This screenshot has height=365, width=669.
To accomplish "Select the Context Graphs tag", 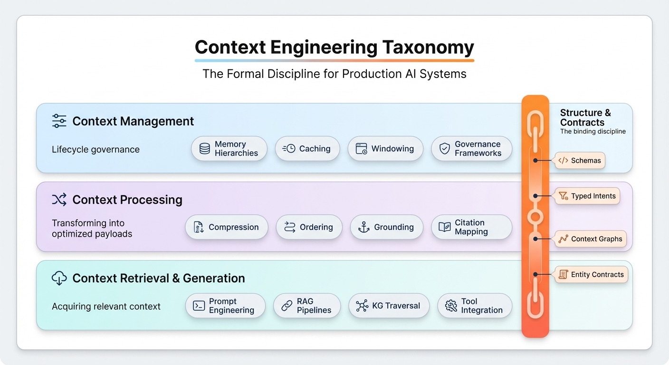I will (x=591, y=239).
